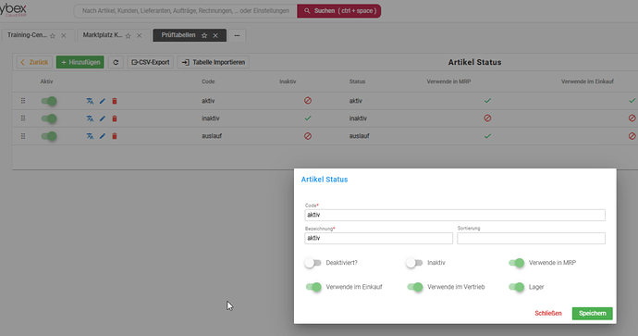This screenshot has height=336, width=638.
Task: Switch to the Marktplatz K... tab
Action: [102, 35]
